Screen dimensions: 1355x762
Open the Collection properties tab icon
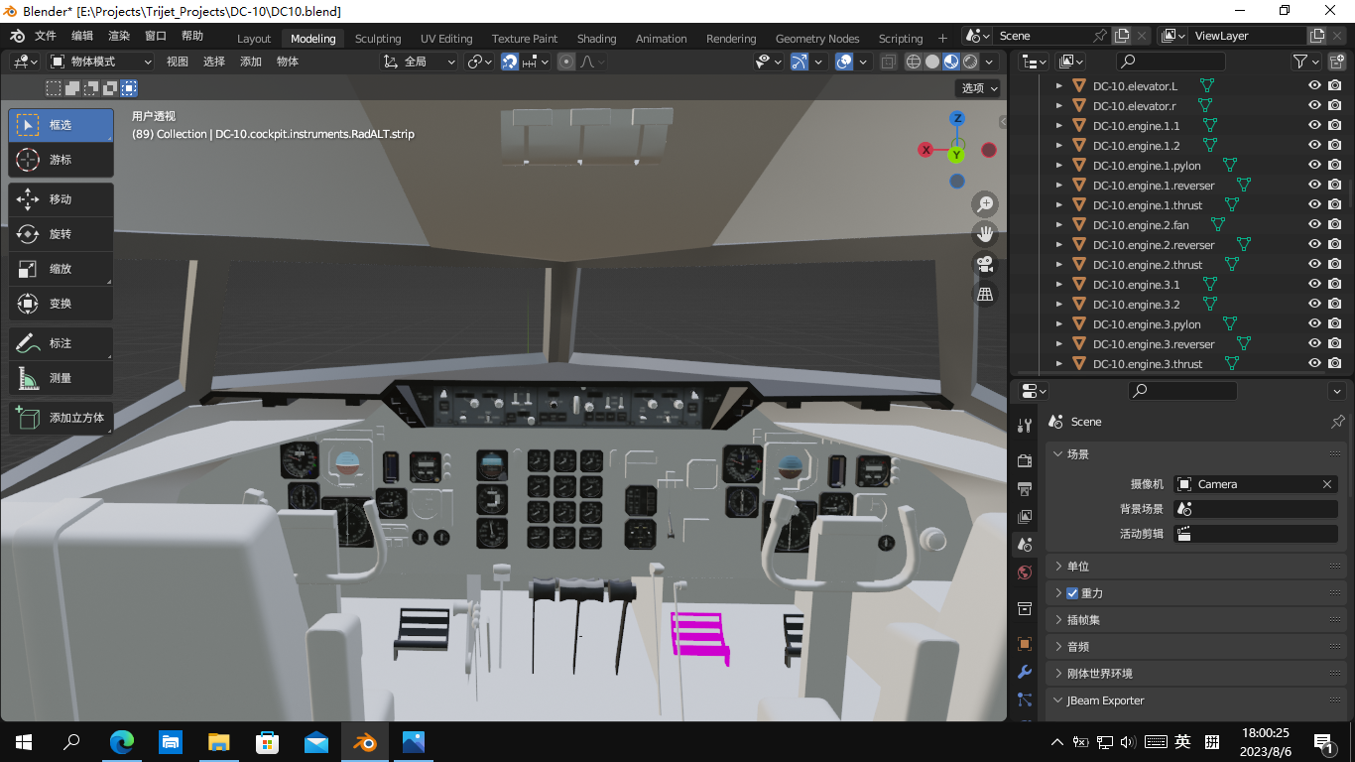(x=1025, y=607)
